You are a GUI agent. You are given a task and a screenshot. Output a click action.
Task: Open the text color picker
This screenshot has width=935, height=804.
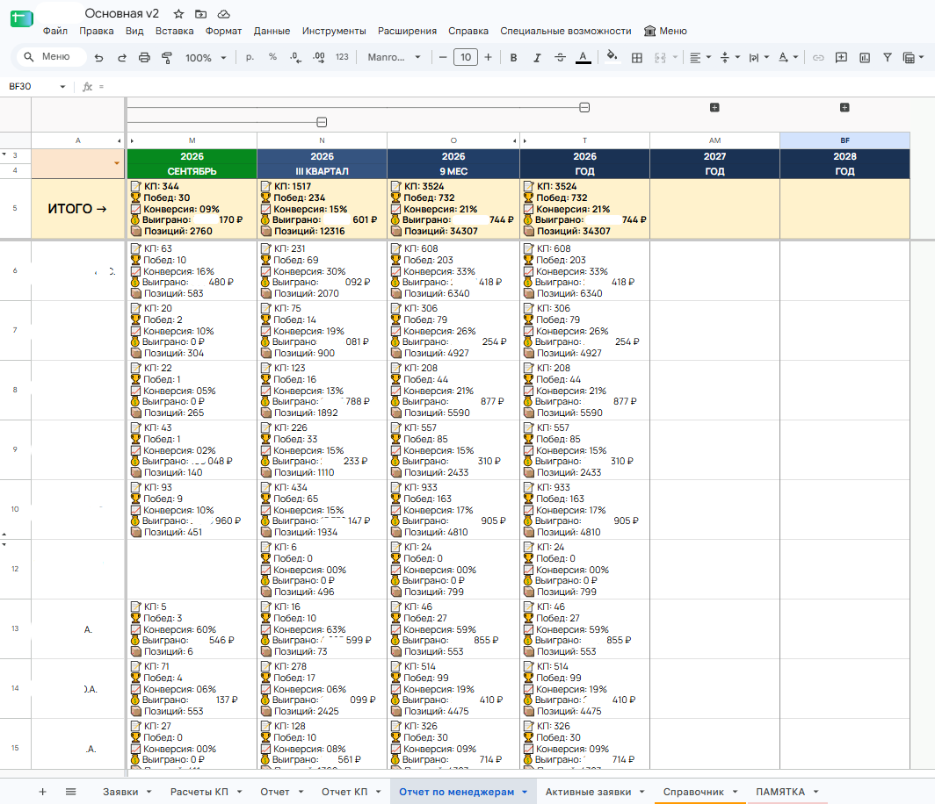(x=583, y=57)
